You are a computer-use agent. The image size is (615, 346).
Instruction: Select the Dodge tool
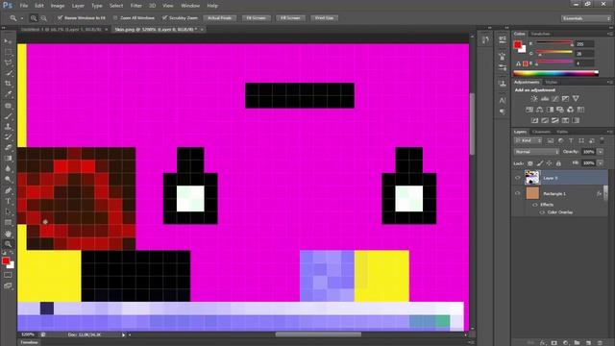(x=8, y=180)
